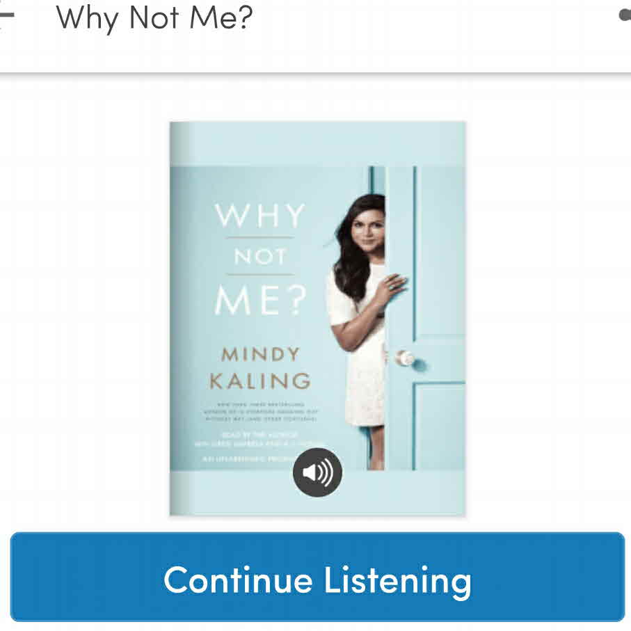
Task: Select the 'Why Not Me?' header title
Action: coord(154,19)
